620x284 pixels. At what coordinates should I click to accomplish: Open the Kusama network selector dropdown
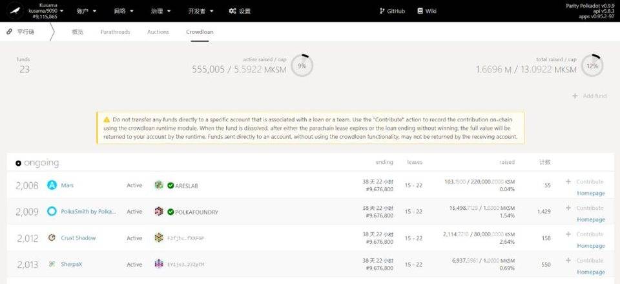point(46,11)
